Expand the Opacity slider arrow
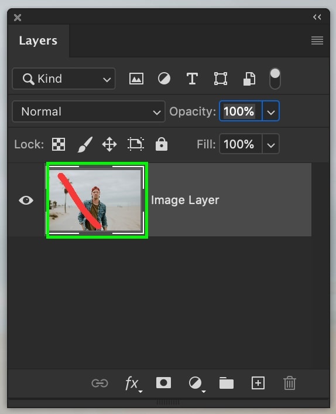336x414 pixels. click(x=271, y=111)
